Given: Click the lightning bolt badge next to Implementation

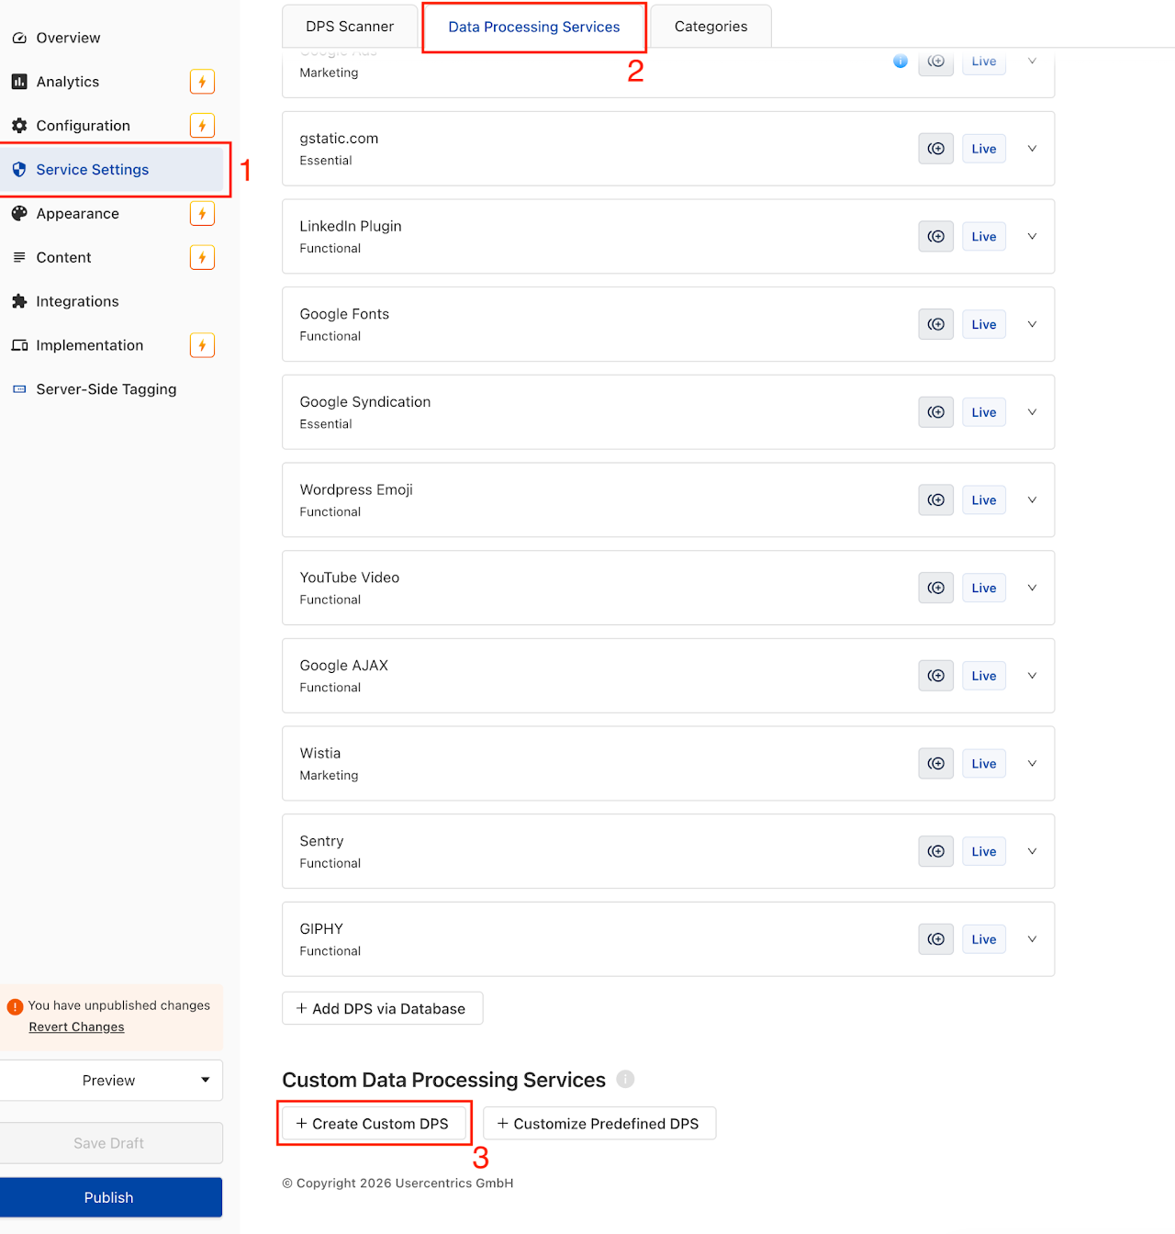Looking at the screenshot, I should click(202, 345).
